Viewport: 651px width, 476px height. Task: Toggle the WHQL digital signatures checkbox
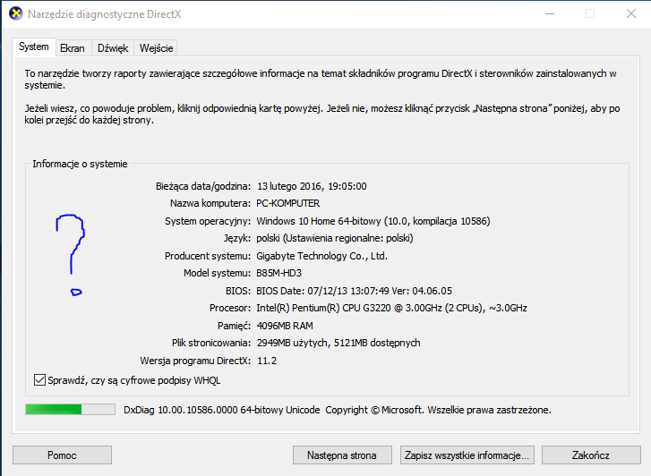(40, 379)
